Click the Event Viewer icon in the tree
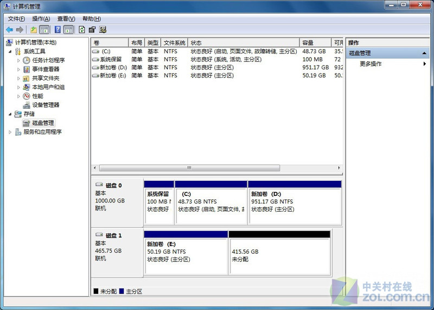The image size is (434, 310). coord(26,69)
